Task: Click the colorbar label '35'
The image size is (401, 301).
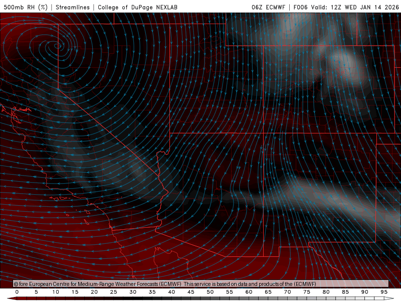Action: tap(152, 292)
